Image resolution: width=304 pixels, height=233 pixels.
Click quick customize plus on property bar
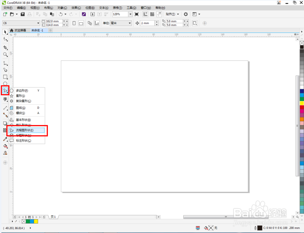(205, 23)
